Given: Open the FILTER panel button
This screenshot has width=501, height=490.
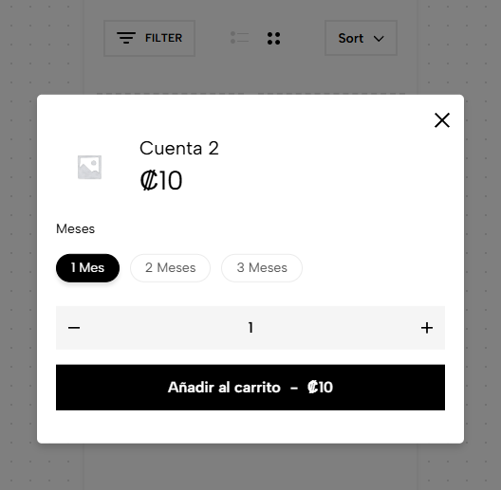Looking at the screenshot, I should coord(149,38).
